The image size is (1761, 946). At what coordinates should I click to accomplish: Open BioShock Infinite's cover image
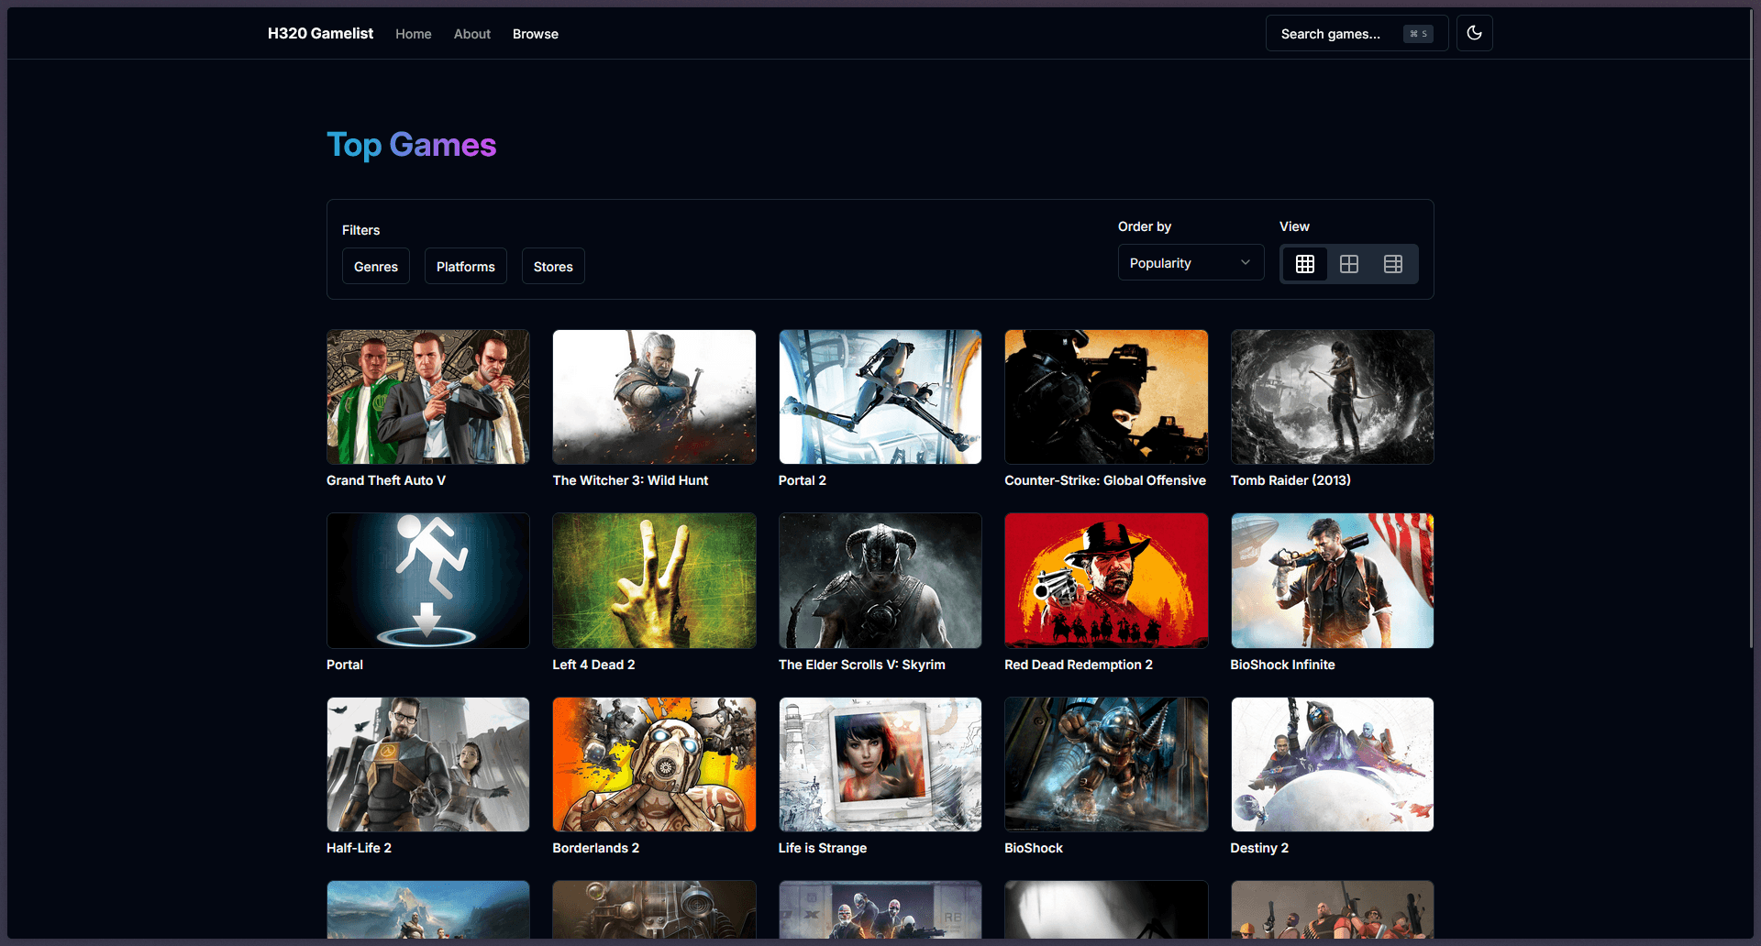[1332, 580]
